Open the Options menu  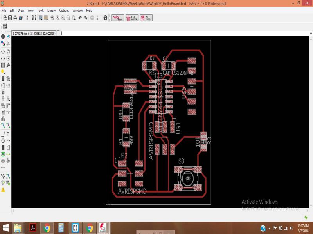64,10
